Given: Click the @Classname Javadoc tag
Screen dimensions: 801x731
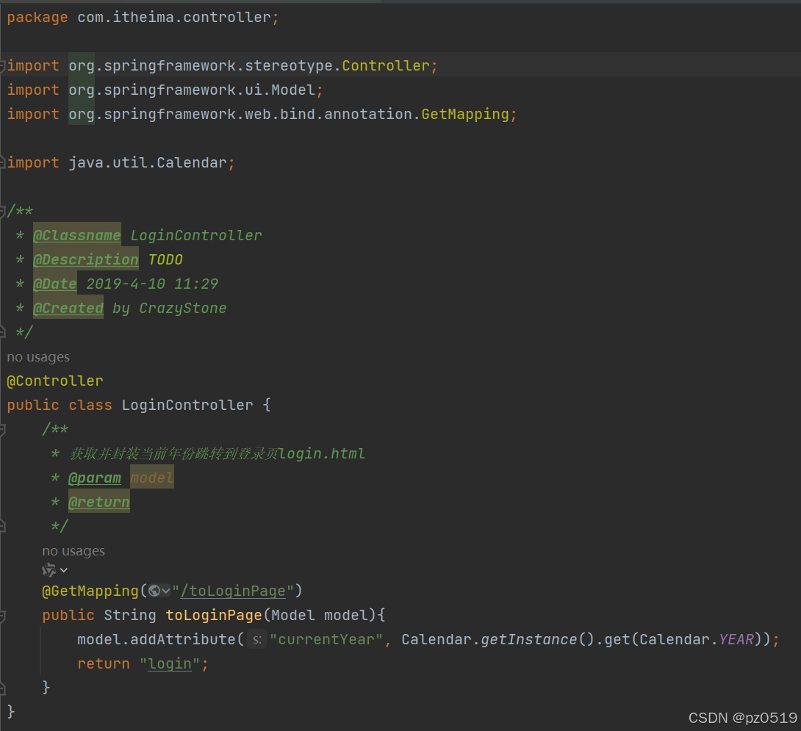Looking at the screenshot, I should coord(77,235).
